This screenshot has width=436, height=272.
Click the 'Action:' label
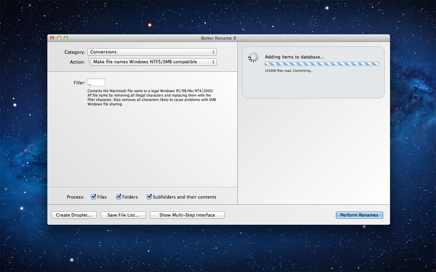(77, 62)
